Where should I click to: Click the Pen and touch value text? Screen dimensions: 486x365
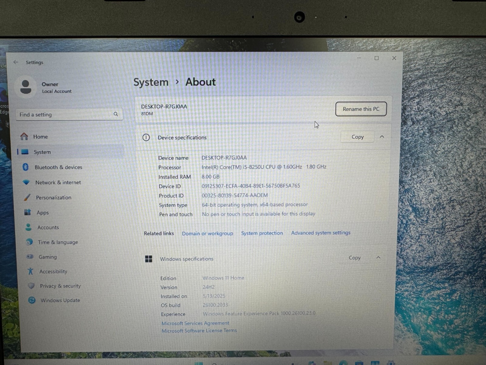258,214
